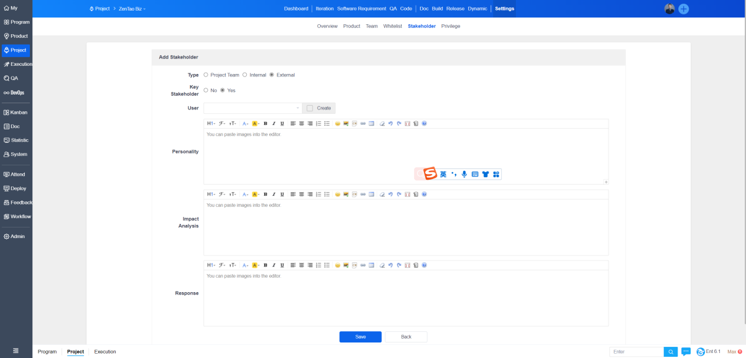Click the blue plus icon in top bar
Screen dimensions: 746x358
pyautogui.click(x=683, y=9)
